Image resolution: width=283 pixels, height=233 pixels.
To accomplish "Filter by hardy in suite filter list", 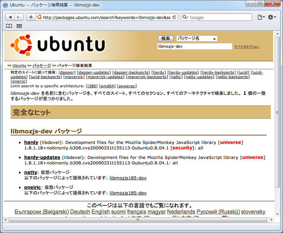I will point(159,72).
